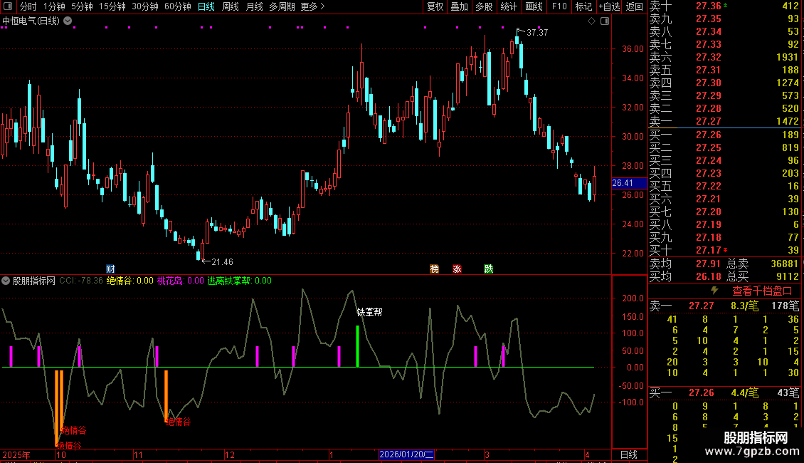Activate the 画线 drawing tool
The image size is (804, 463).
534,6
